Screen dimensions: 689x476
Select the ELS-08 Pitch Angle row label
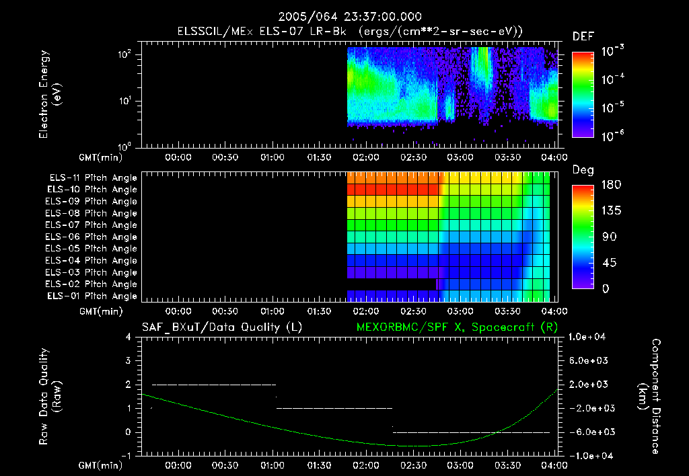click(91, 213)
